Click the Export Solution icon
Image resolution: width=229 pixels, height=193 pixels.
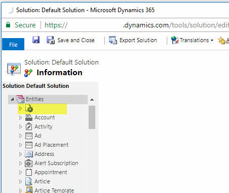[113, 40]
